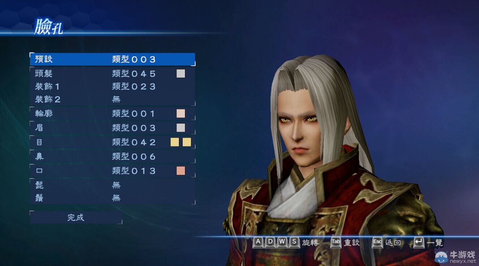Click the 輪廓 skin tone swatch

point(181,113)
